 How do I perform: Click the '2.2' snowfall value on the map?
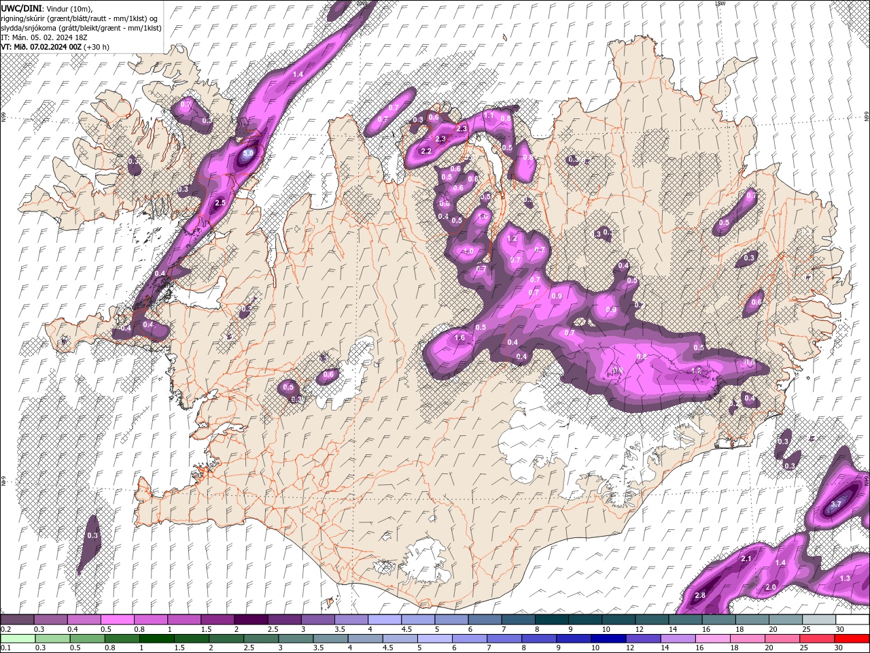(x=427, y=150)
